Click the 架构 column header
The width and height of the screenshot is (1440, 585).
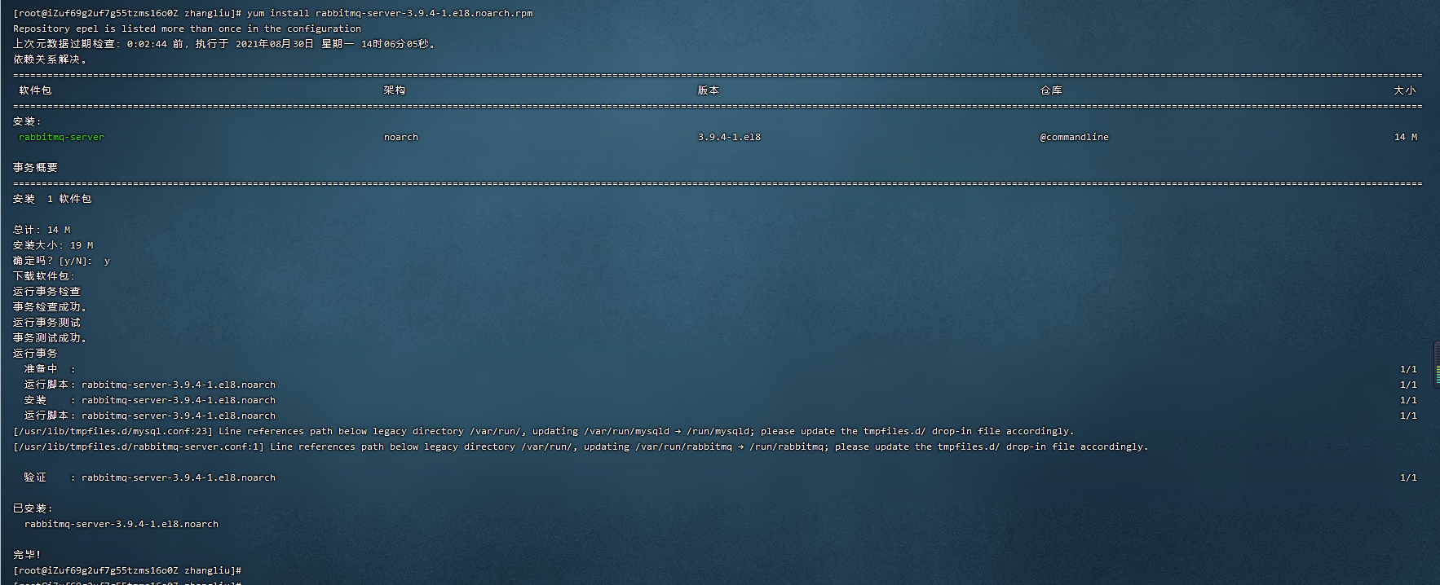click(x=395, y=90)
